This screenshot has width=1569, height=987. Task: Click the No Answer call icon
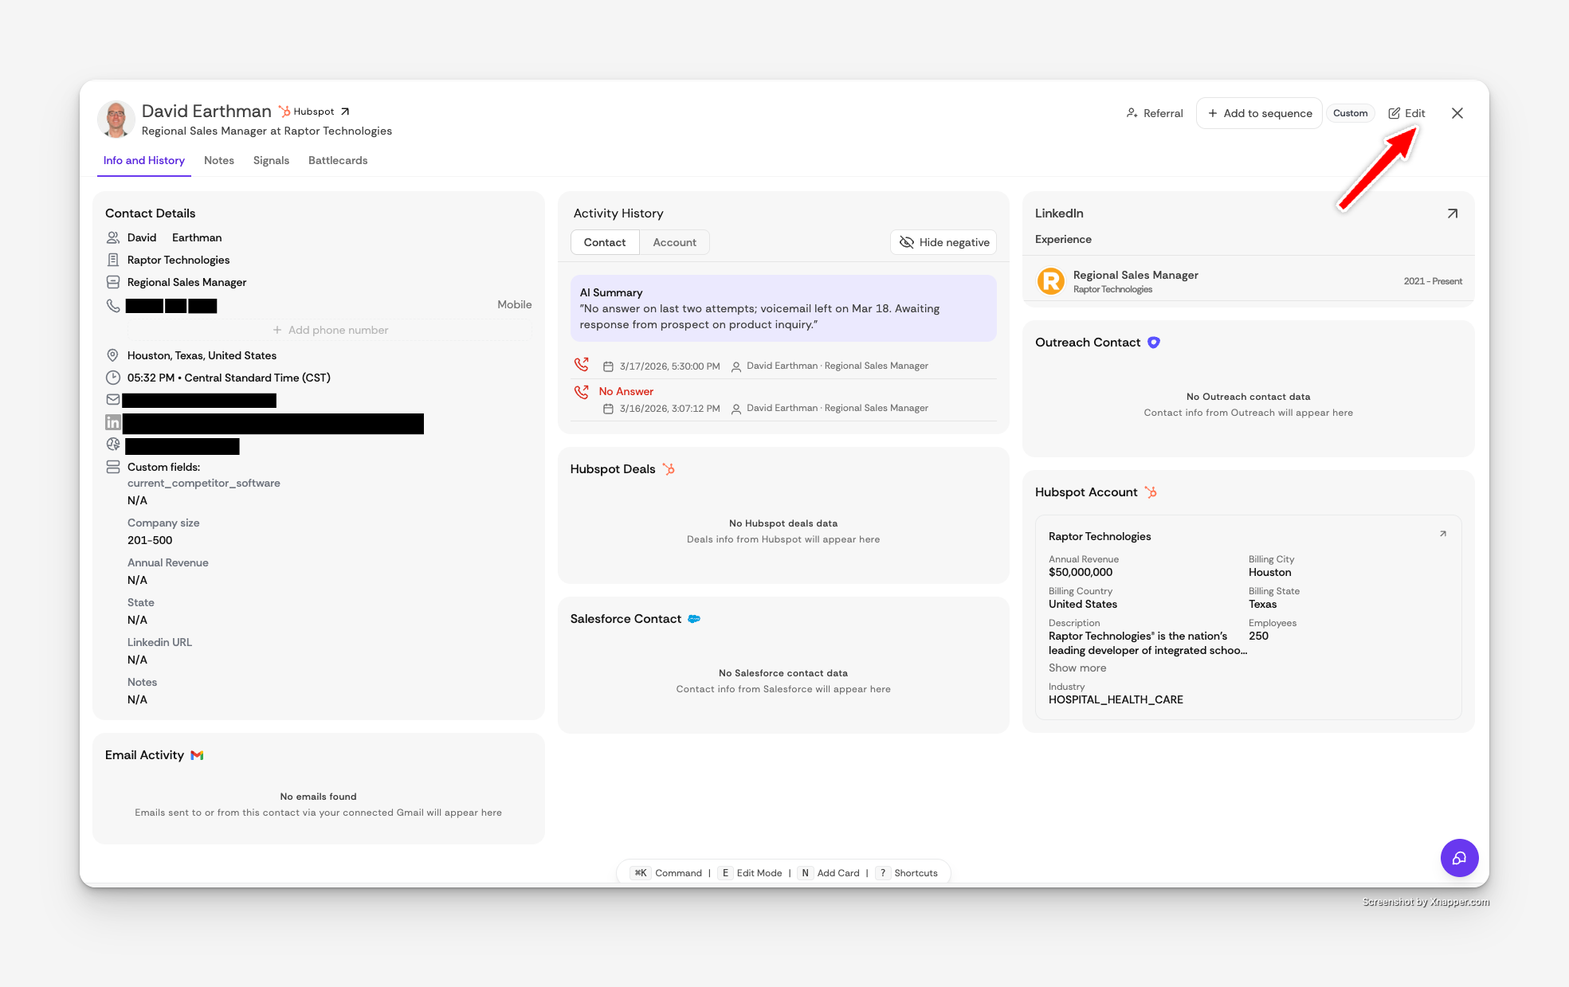[582, 392]
